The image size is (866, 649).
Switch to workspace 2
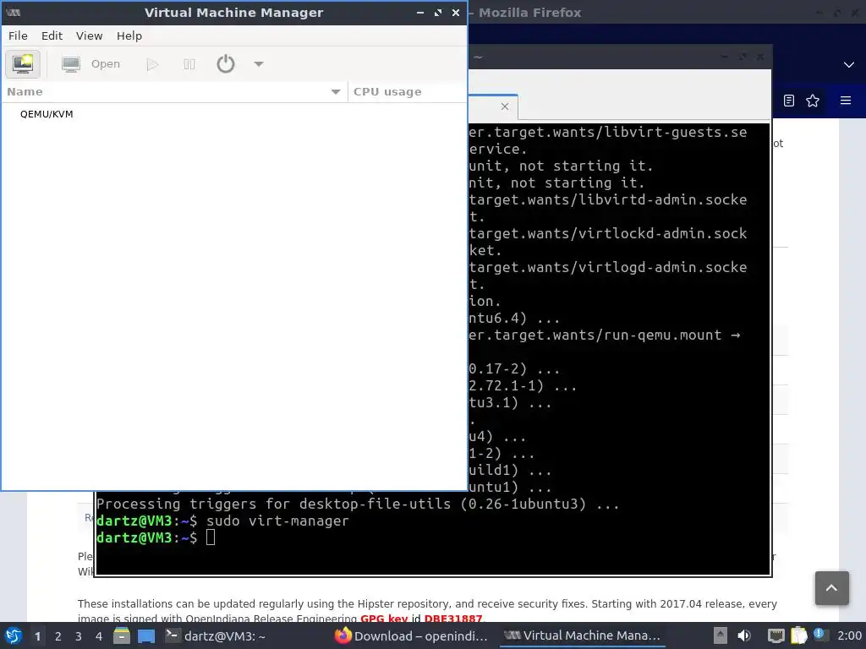point(58,636)
